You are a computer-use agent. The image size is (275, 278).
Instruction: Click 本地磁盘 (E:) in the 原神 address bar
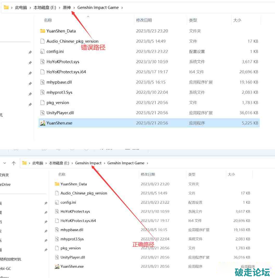(45, 8)
